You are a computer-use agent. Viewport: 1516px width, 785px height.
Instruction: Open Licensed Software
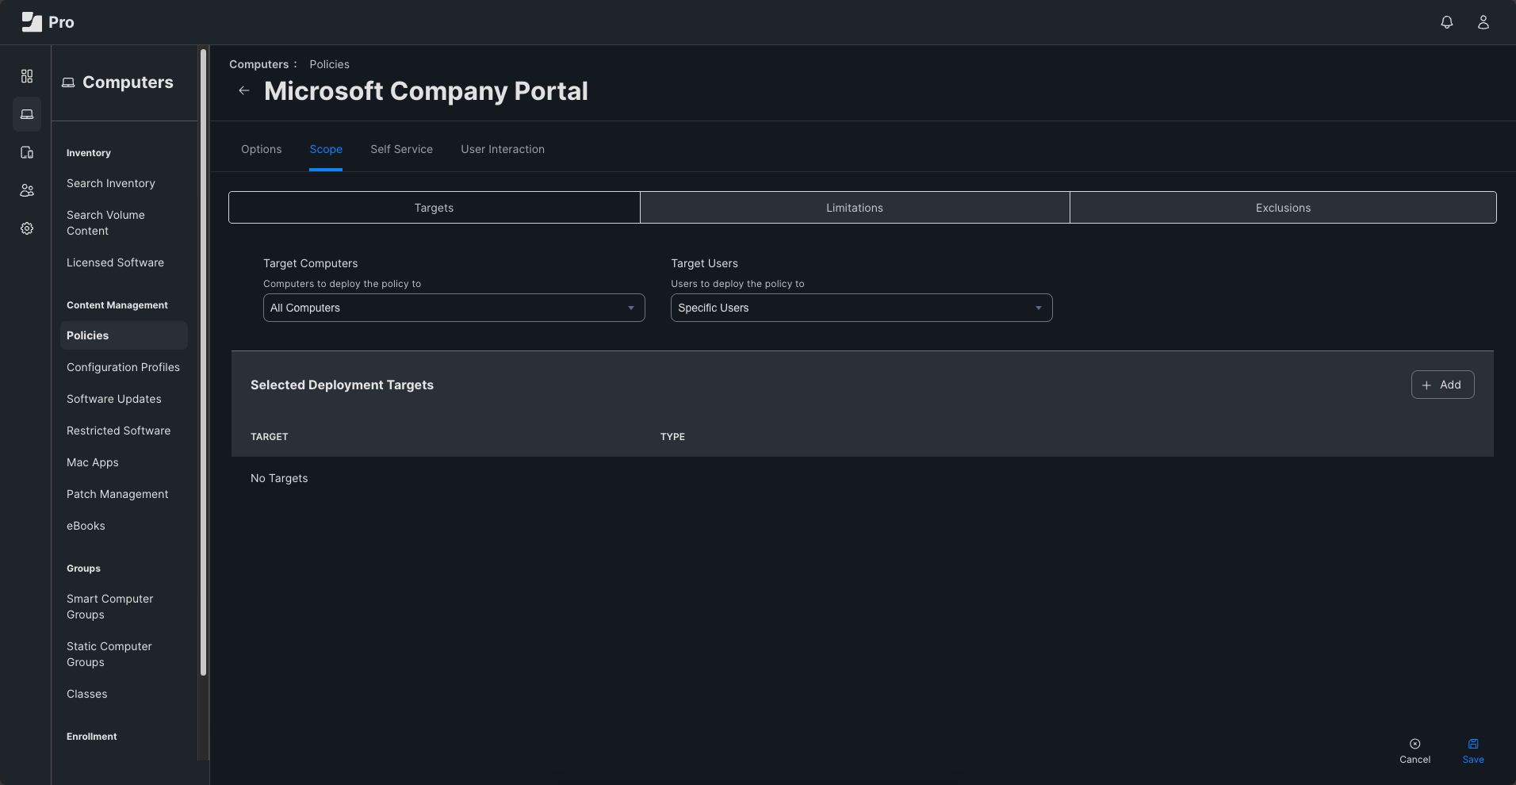pyautogui.click(x=115, y=262)
